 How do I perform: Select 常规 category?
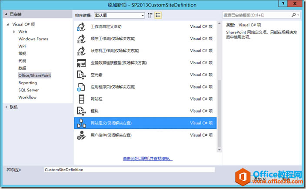(x=22, y=53)
